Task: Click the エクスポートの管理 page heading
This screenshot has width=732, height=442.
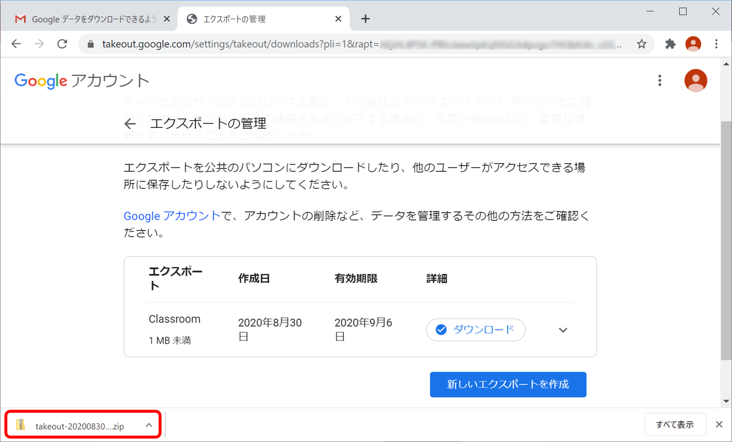Action: click(208, 124)
